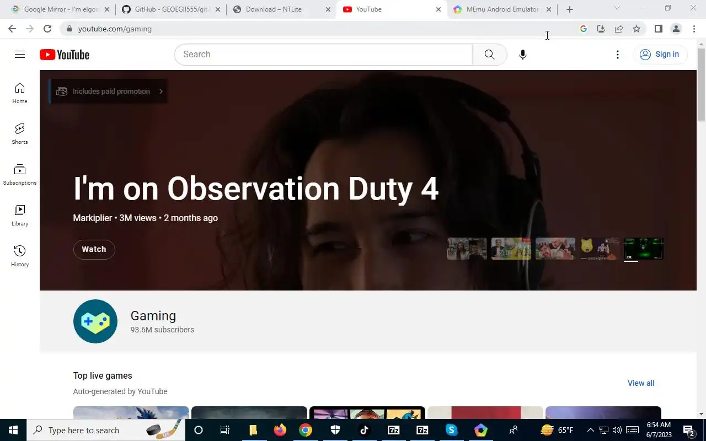
Task: View site information lock icon
Action: [69, 29]
